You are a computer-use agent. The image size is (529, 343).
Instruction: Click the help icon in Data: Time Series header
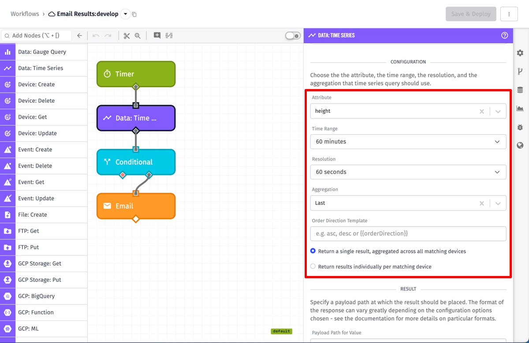point(505,35)
